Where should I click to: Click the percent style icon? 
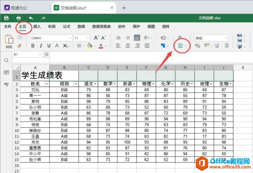click(197, 46)
